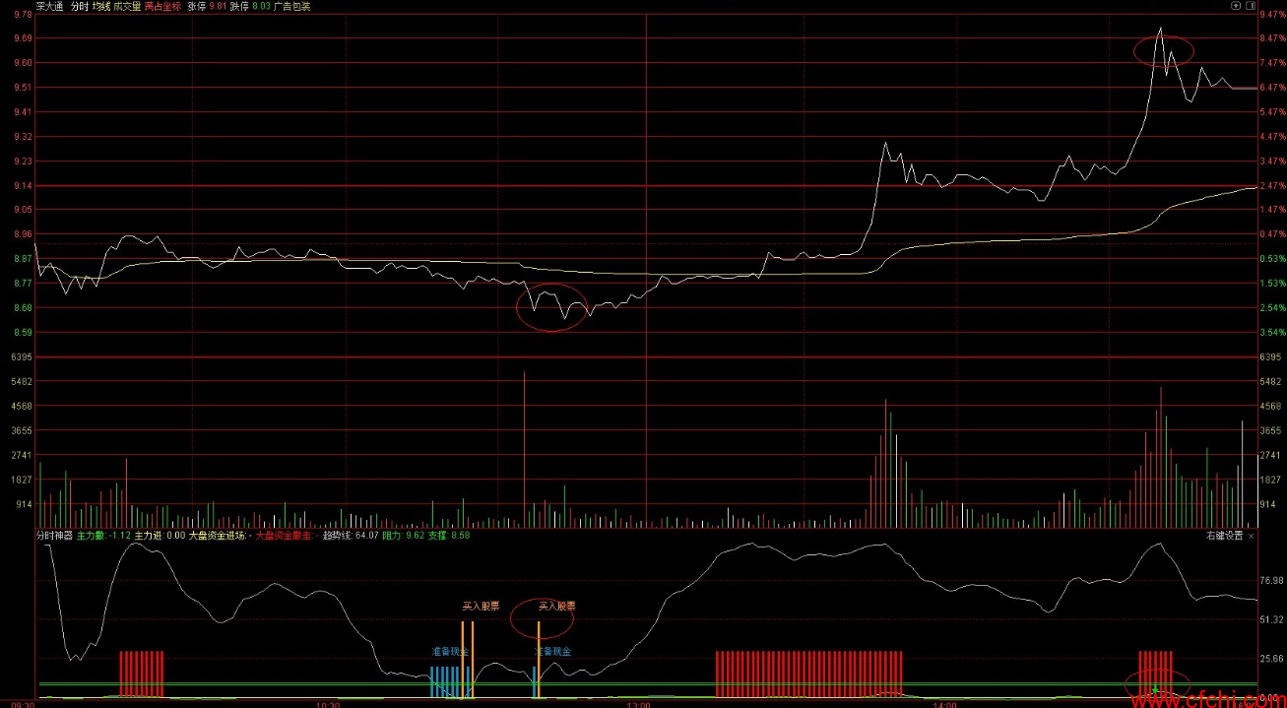Click the 均线 legend label
This screenshot has height=708, width=1287.
pos(101,6)
